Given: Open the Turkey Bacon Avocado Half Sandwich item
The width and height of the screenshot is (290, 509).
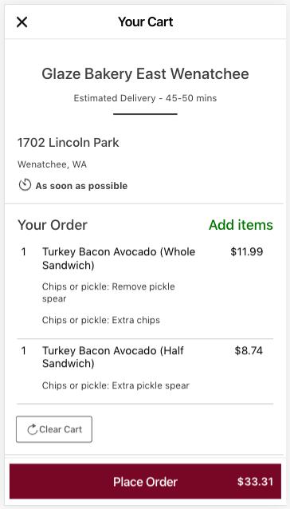Looking at the screenshot, I should 113,357.
